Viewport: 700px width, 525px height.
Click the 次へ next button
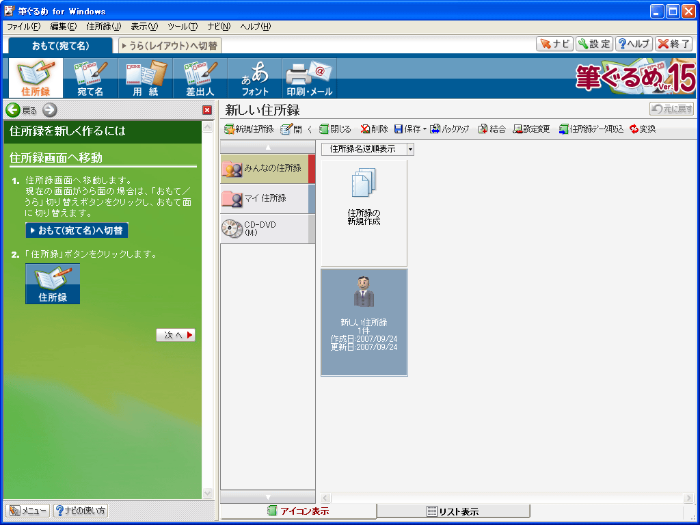tap(176, 335)
